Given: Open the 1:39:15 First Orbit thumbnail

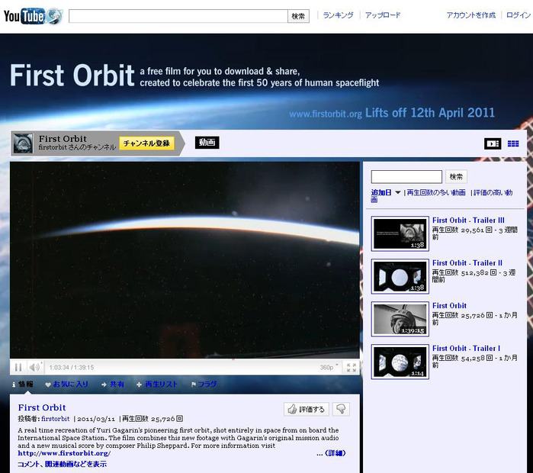Looking at the screenshot, I should click(400, 320).
